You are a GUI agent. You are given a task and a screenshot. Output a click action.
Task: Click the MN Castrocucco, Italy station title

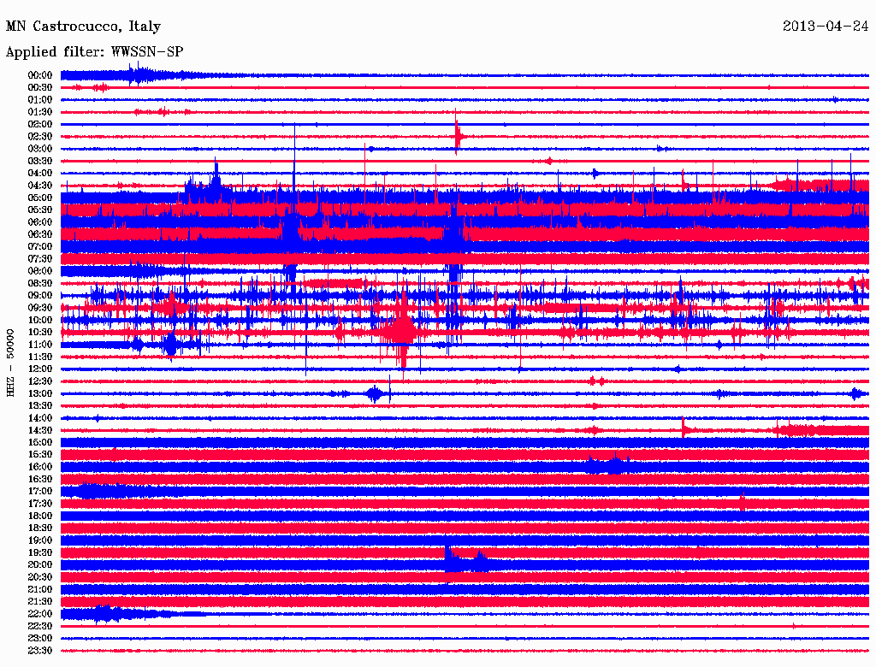coord(83,27)
